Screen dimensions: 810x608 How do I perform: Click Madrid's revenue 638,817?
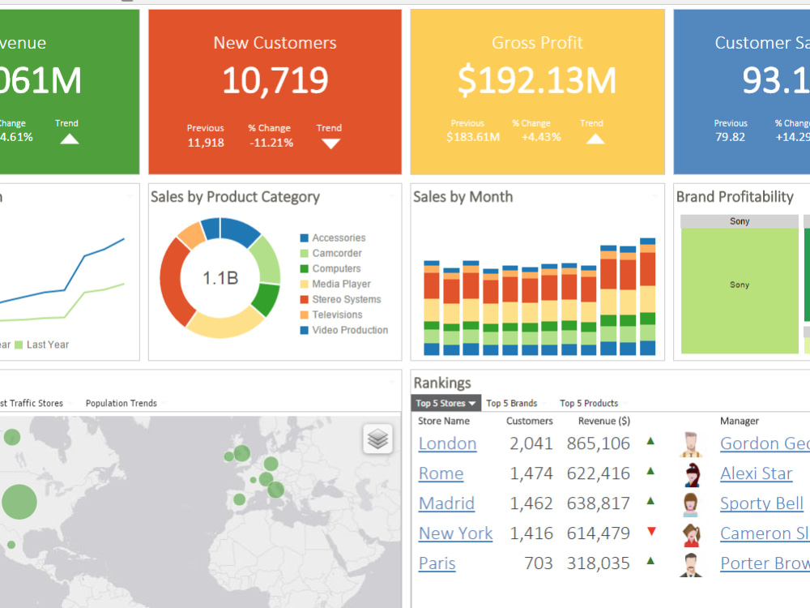(599, 503)
